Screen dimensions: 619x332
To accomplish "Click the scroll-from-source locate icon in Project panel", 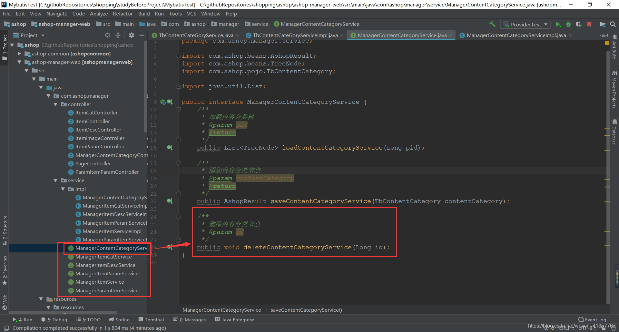I will coord(108,35).
